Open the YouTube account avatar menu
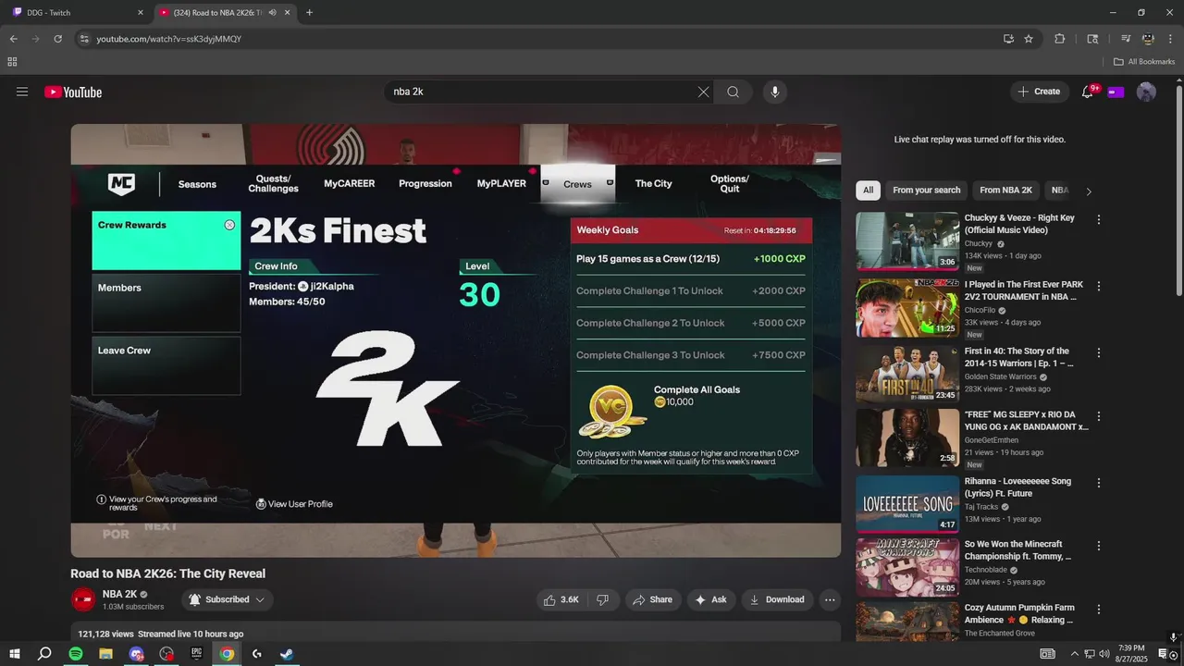Image resolution: width=1184 pixels, height=666 pixels. (1146, 92)
